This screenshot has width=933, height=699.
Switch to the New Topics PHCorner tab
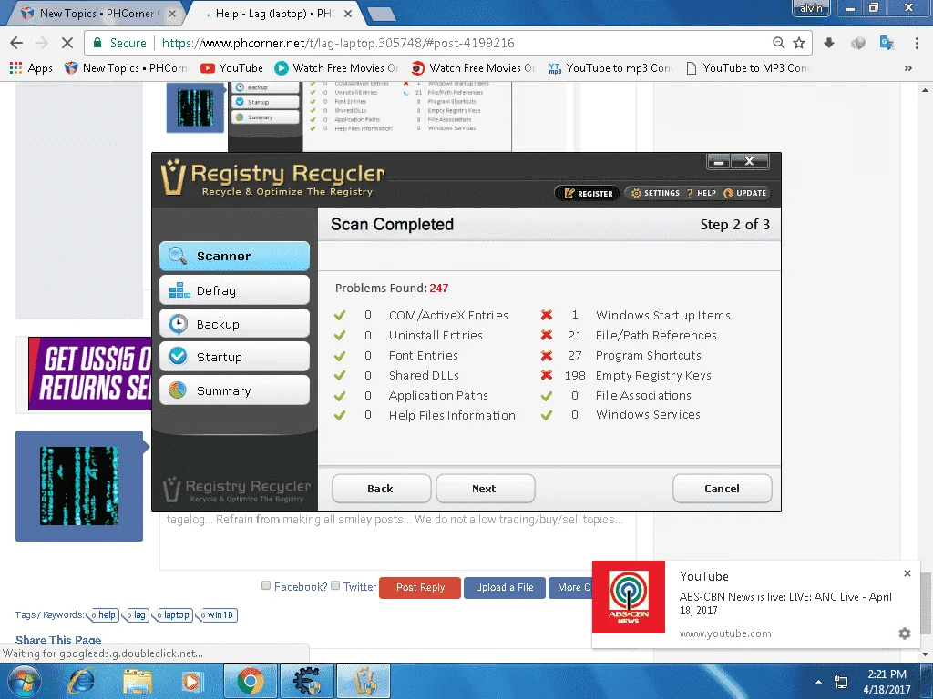point(95,13)
